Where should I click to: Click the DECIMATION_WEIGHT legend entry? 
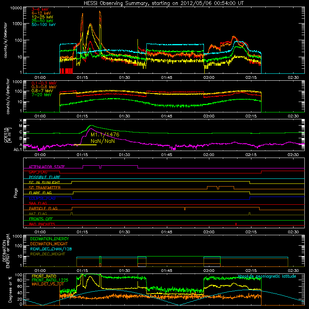49,244
